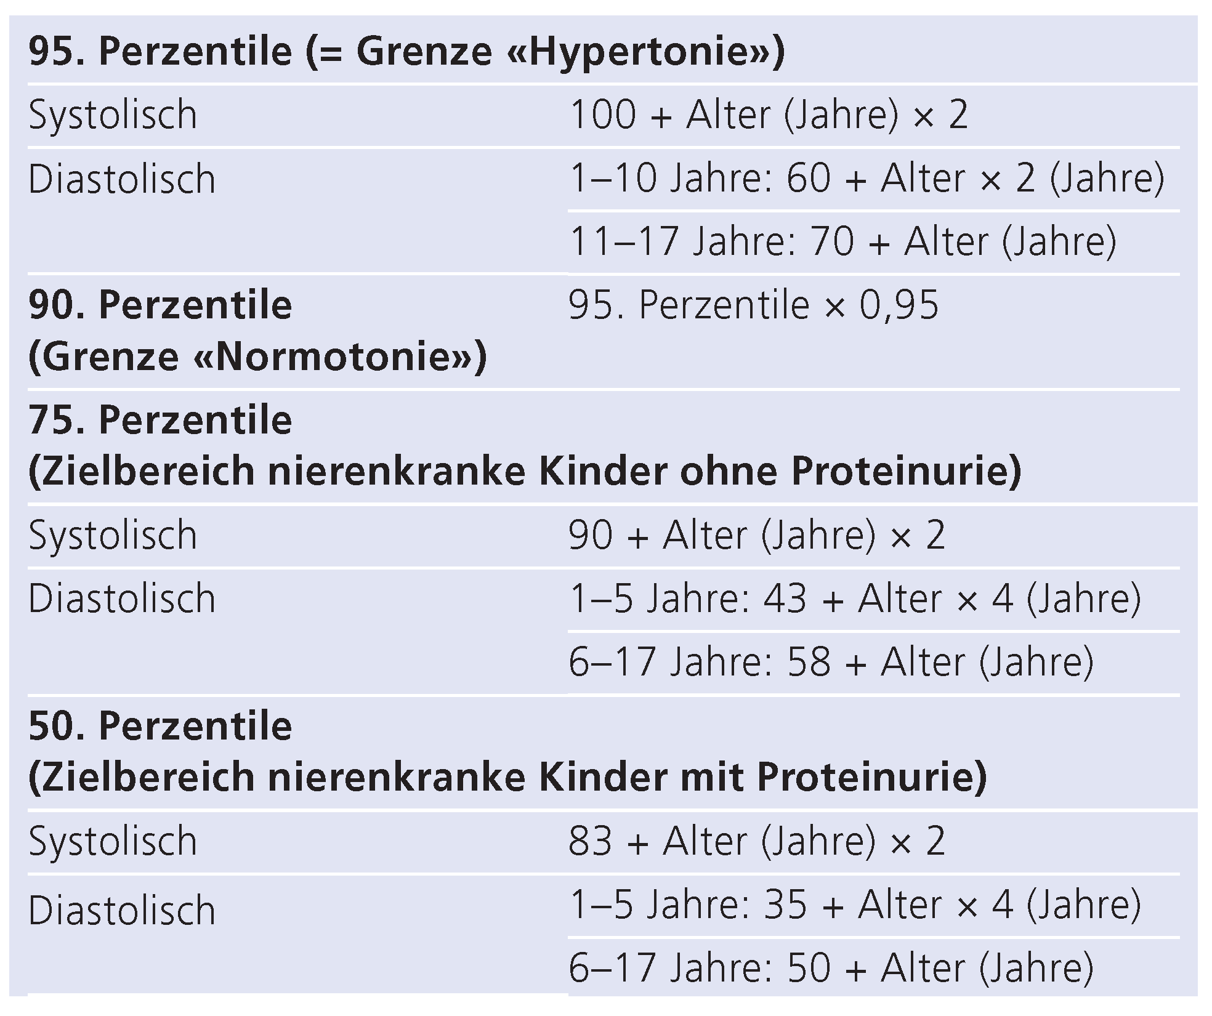Viewport: 1212px width, 1016px height.
Task: Click the 95. Perzentile Hypertonie heading
Action: (x=406, y=50)
